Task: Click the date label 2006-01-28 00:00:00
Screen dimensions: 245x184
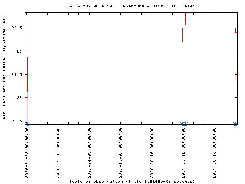Action: point(27,153)
